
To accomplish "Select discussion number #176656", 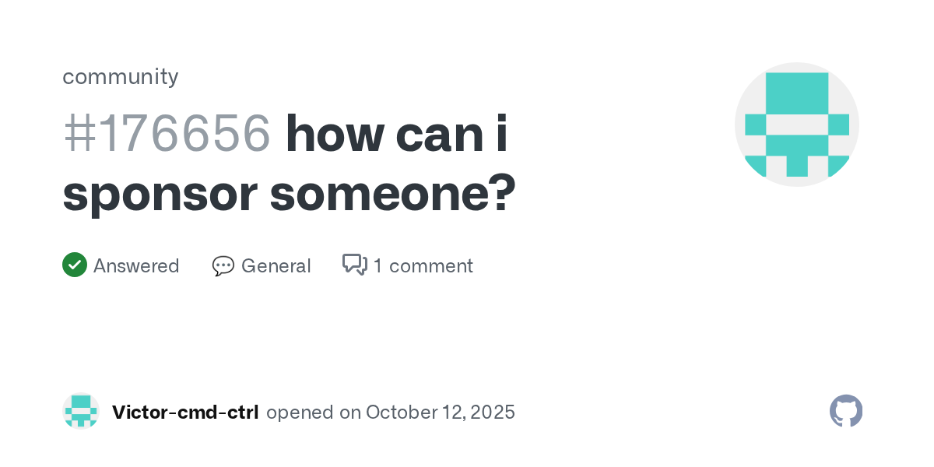I will [x=167, y=134].
